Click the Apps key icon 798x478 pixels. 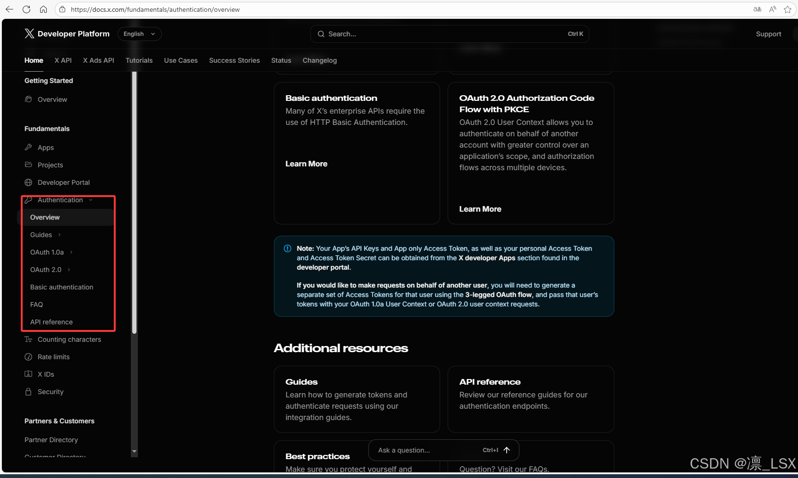tap(28, 147)
